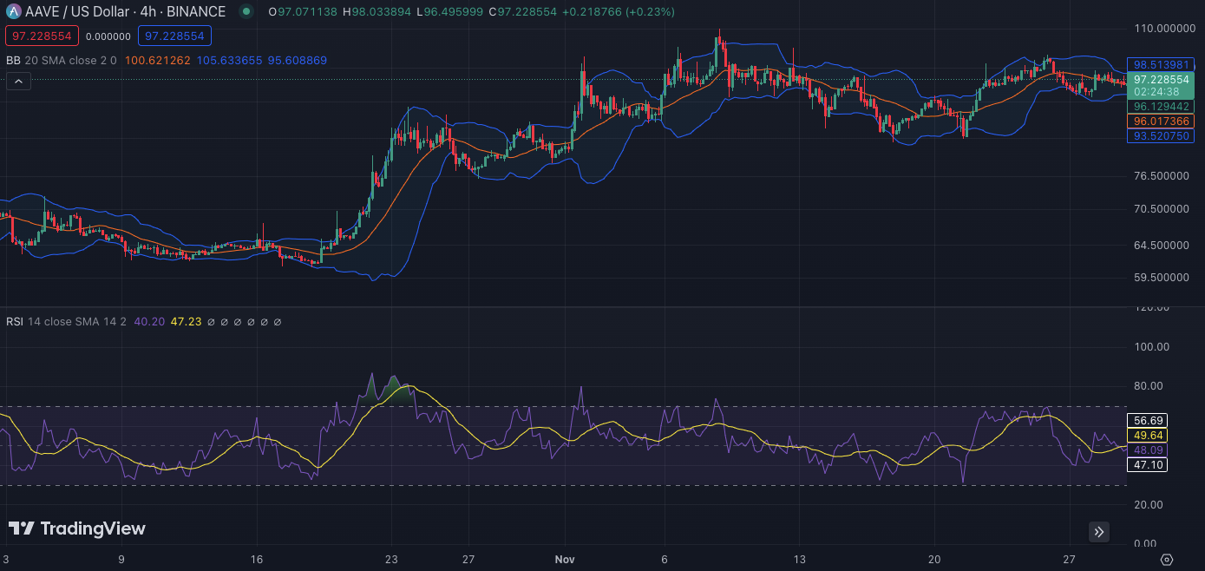Click the orange 96.017366 basis axis label
Viewport: 1205px width, 571px height.
pyautogui.click(x=1161, y=121)
